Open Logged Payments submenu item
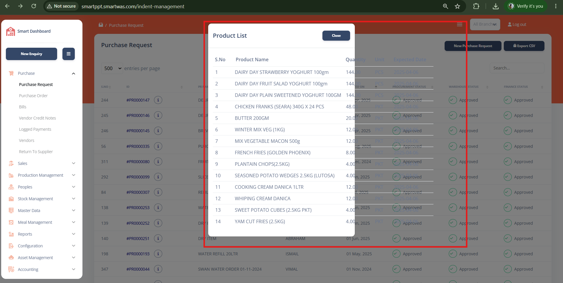The image size is (563, 283). [x=35, y=129]
